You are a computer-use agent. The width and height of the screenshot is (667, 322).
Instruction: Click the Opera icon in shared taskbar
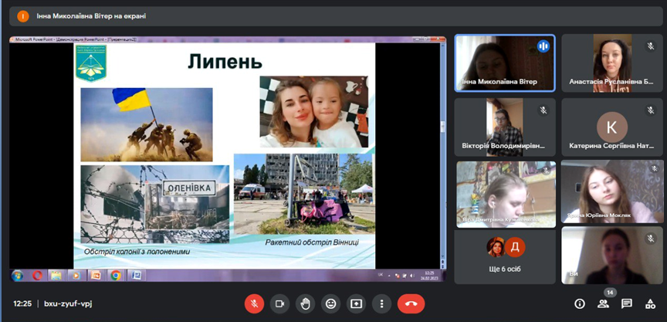(x=37, y=275)
